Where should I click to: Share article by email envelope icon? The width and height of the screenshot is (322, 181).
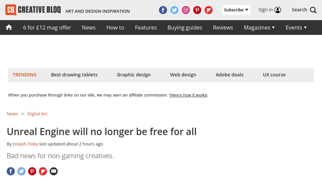[54, 171]
